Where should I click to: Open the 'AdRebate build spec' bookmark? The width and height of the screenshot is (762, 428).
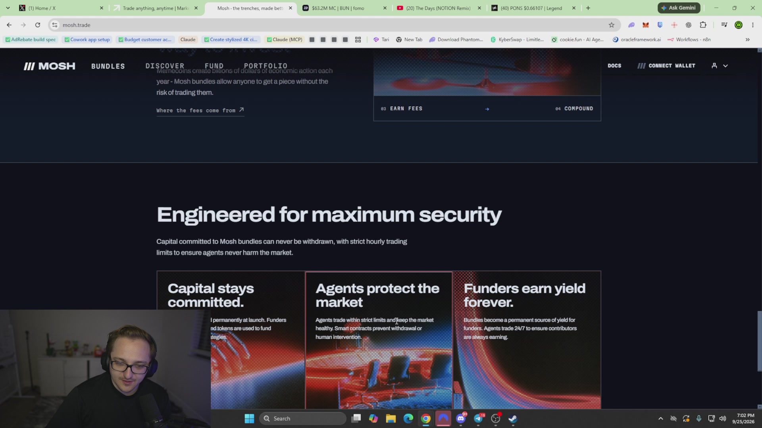31,40
